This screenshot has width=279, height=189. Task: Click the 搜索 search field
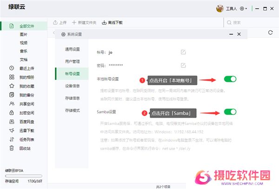pyautogui.click(x=251, y=23)
